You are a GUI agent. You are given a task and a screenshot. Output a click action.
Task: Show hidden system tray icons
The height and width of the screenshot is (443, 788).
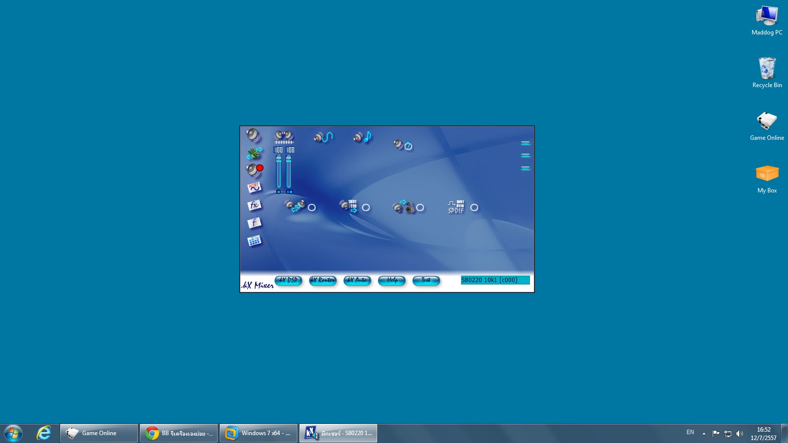[x=704, y=434]
